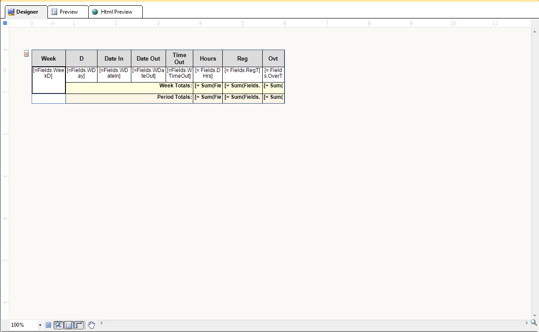
Task: Click the horizontal scrollbar left arrow
Action: click(x=101, y=323)
